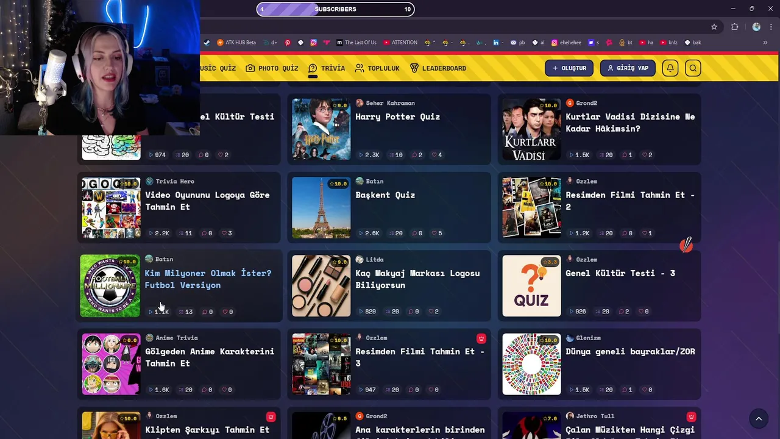Open Kim Milyoner Olmak İster Futbol Versiyon
Image resolution: width=780 pixels, height=439 pixels.
pyautogui.click(x=208, y=279)
